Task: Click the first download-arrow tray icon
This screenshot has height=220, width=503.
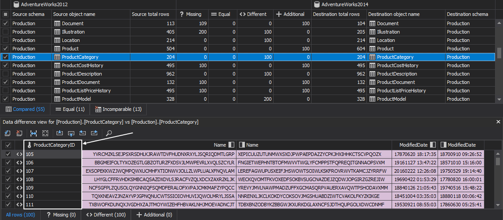Action: [60, 133]
